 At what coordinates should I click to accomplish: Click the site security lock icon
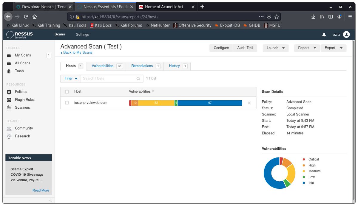78,17
